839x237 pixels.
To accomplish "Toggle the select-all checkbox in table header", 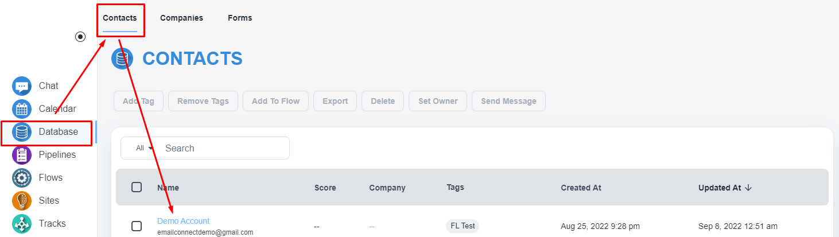I will click(137, 187).
